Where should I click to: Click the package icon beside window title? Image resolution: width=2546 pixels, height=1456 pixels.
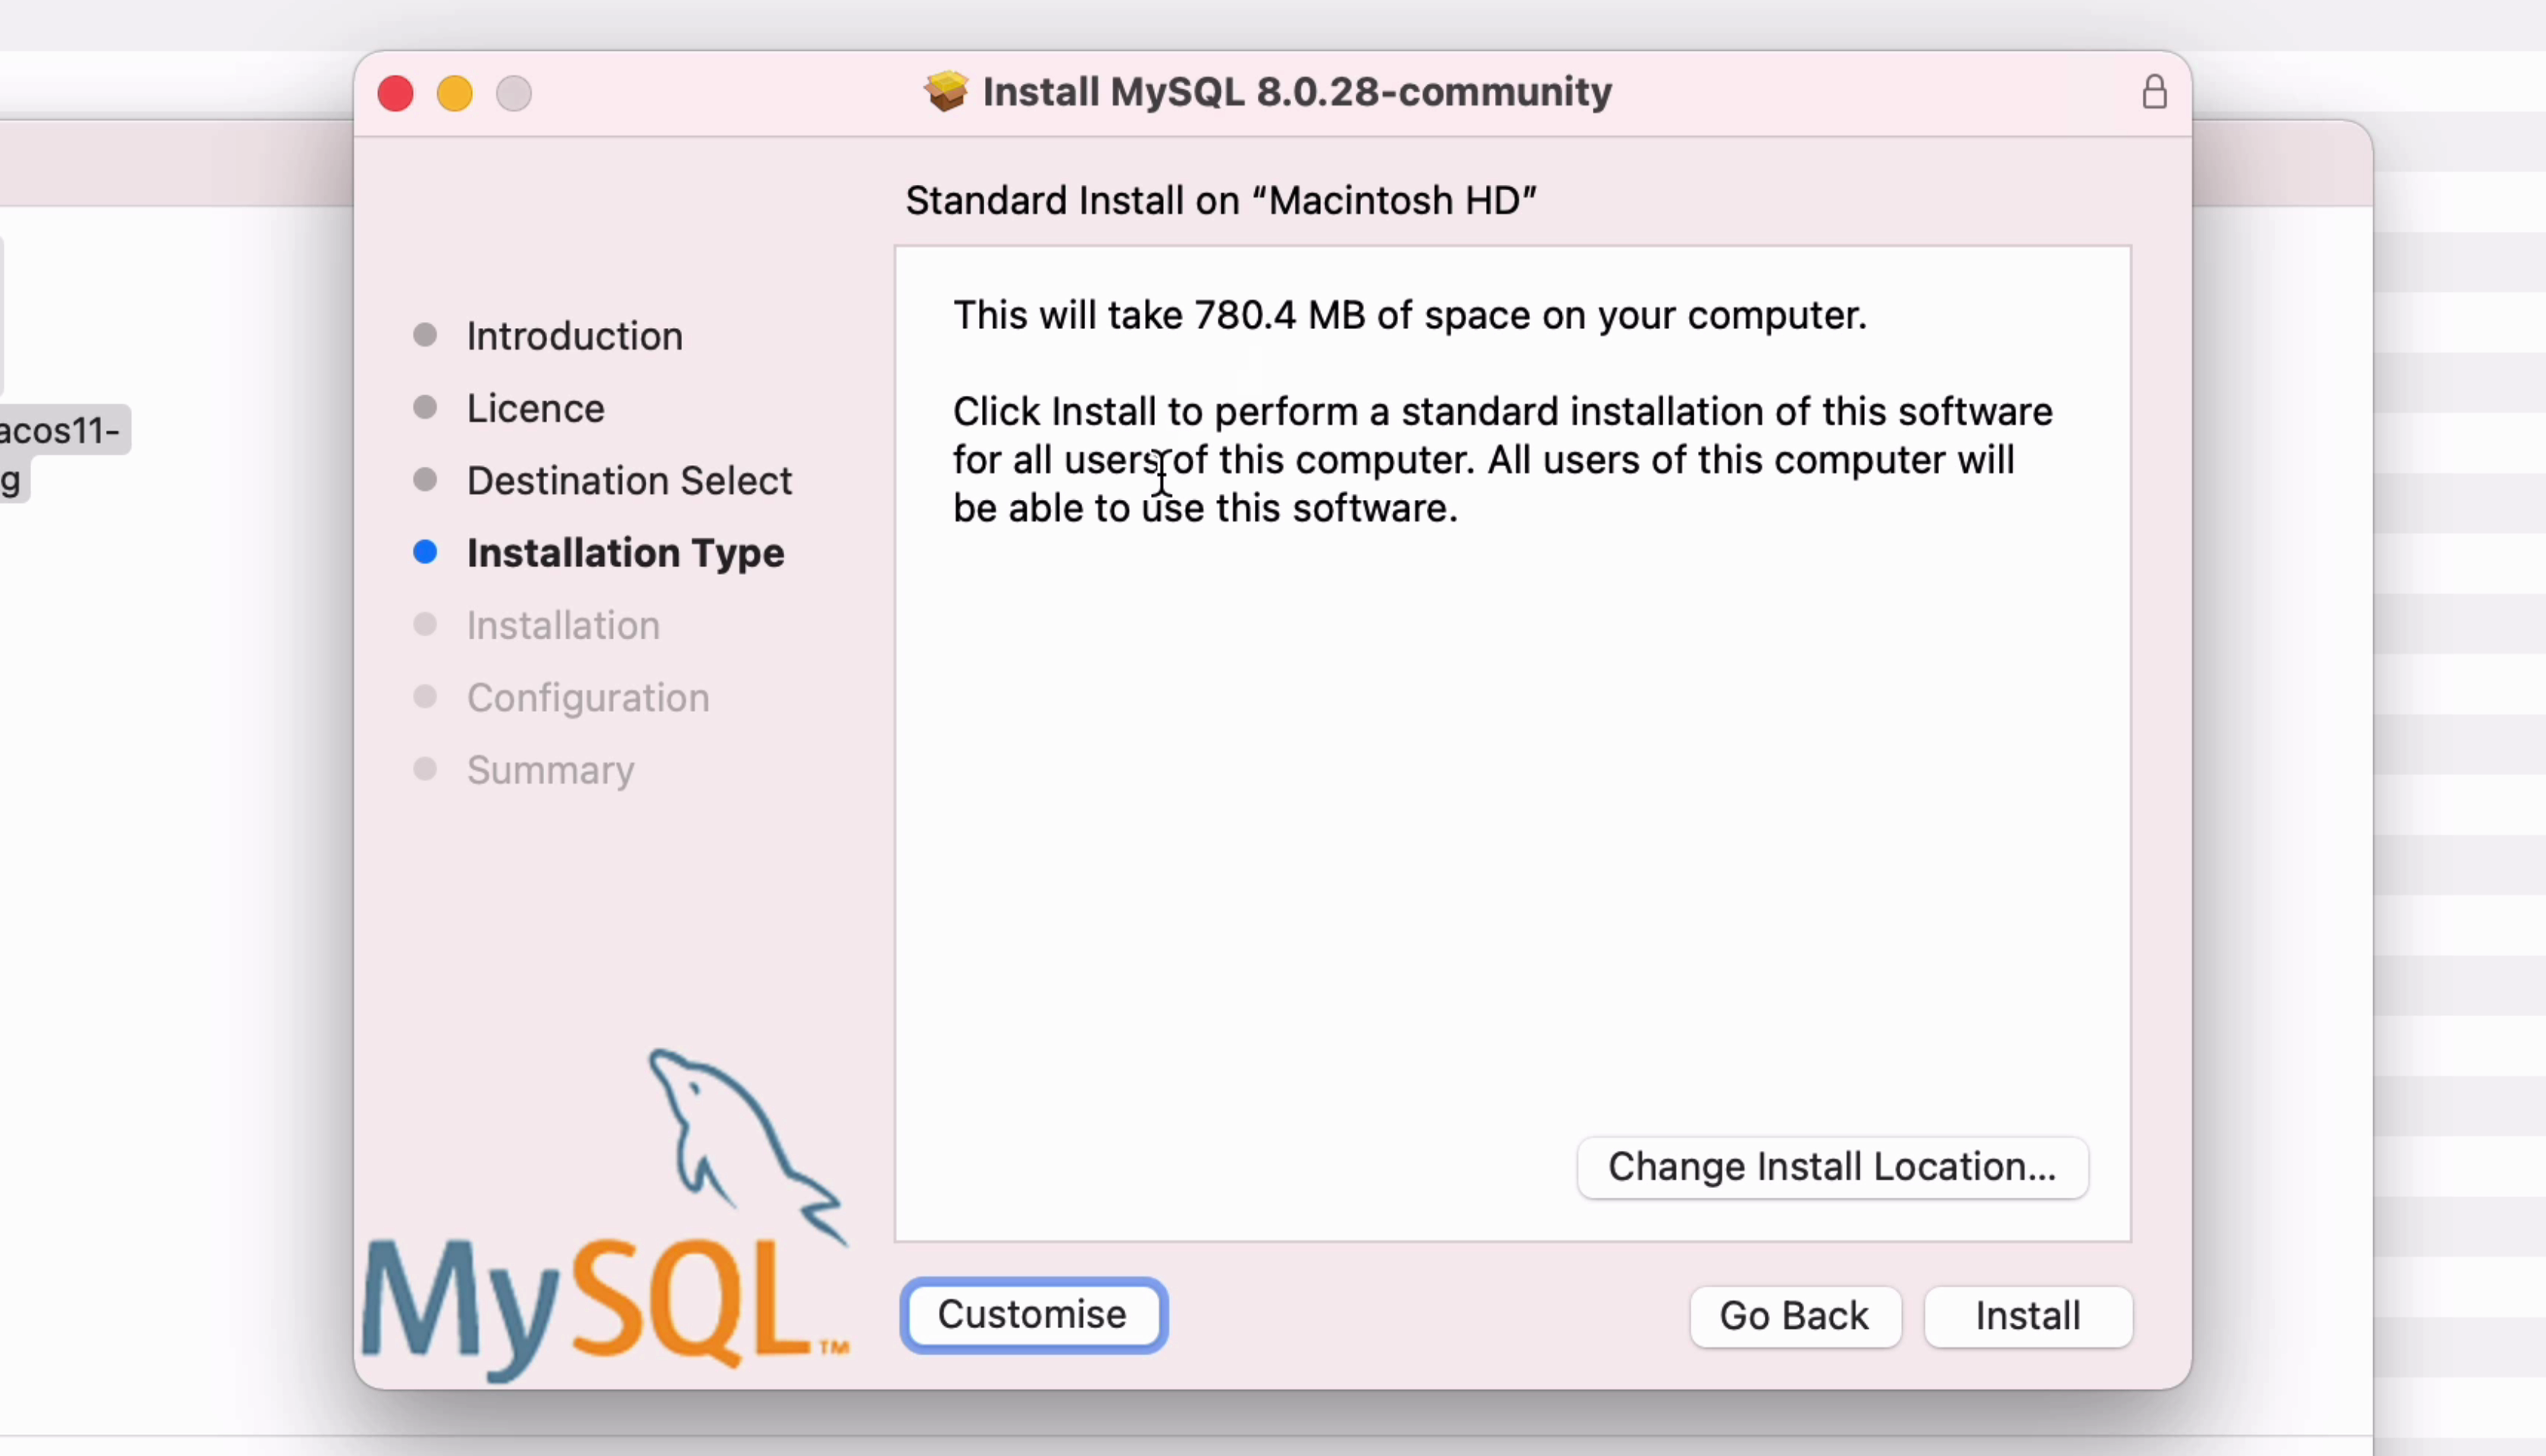[946, 92]
